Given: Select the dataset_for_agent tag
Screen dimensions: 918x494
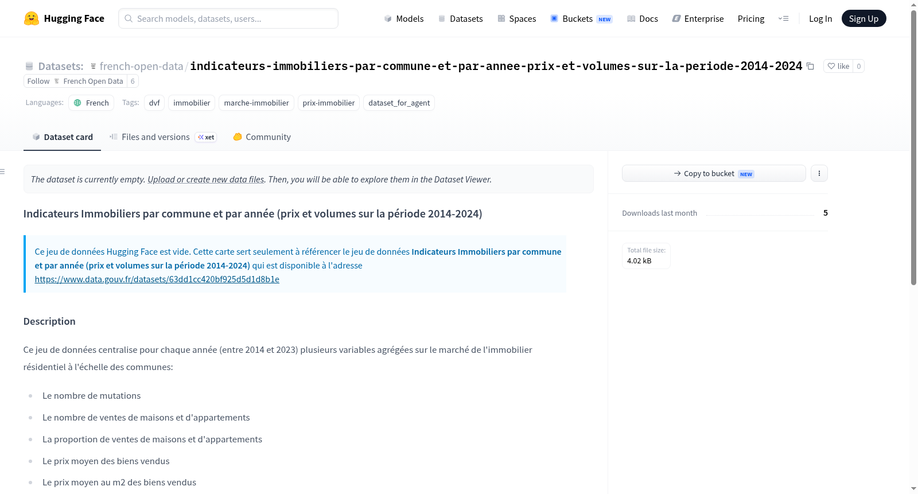Looking at the screenshot, I should [x=399, y=103].
